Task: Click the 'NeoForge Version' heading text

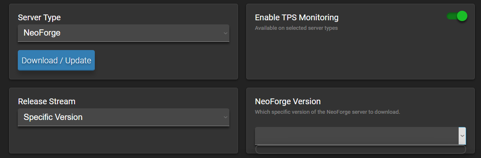Action: (x=288, y=101)
